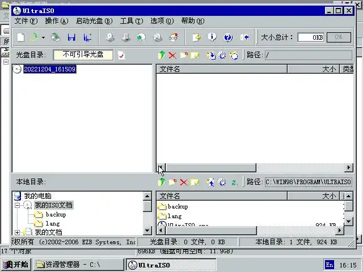The image size is (363, 272).
Task: Click the blue question mark Help icon
Action: tap(228, 37)
